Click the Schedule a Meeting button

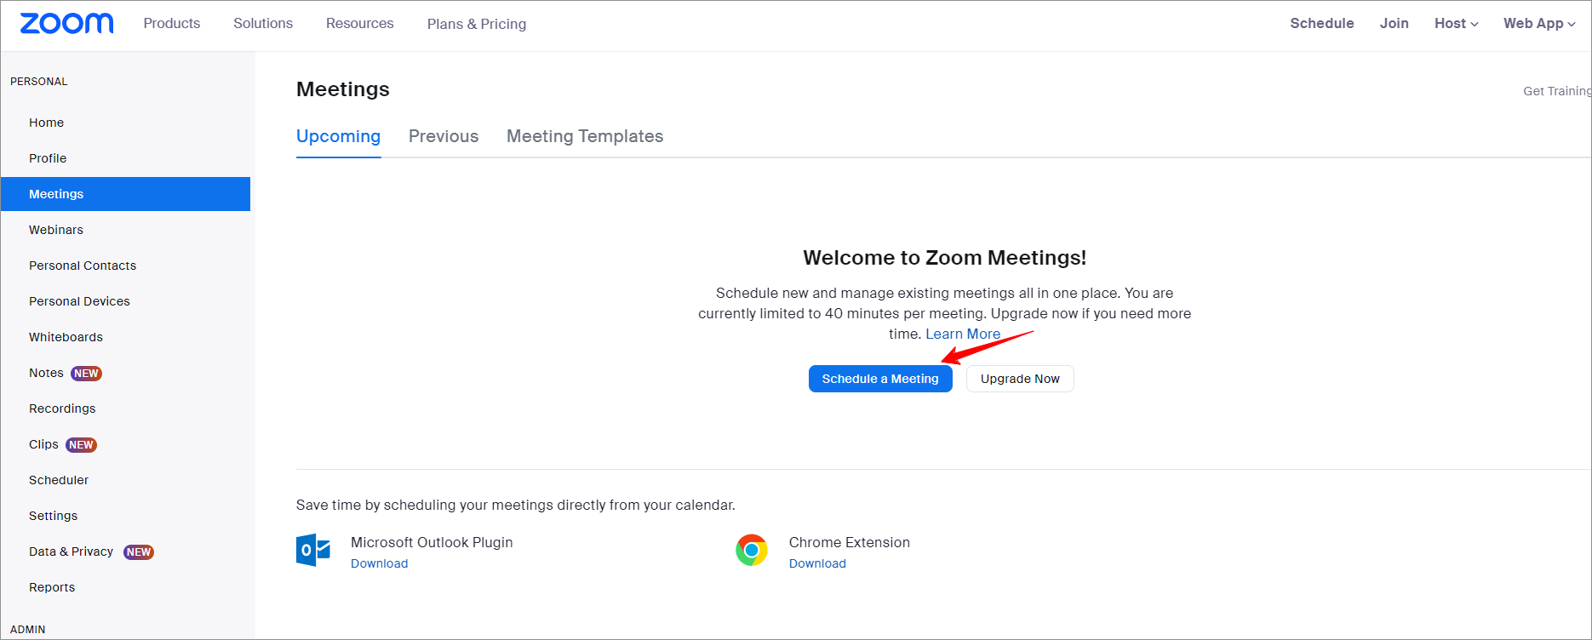coord(880,379)
